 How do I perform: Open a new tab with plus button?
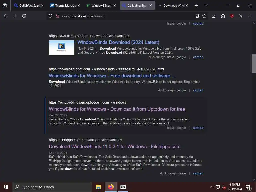click(x=196, y=6)
